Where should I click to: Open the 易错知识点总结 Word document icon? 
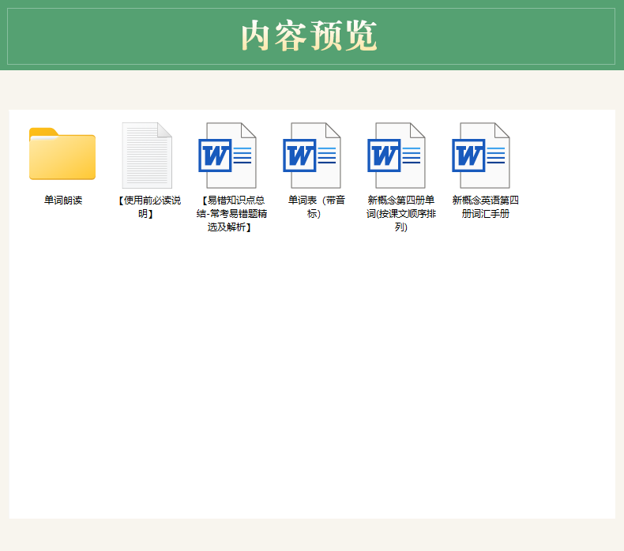click(x=227, y=156)
